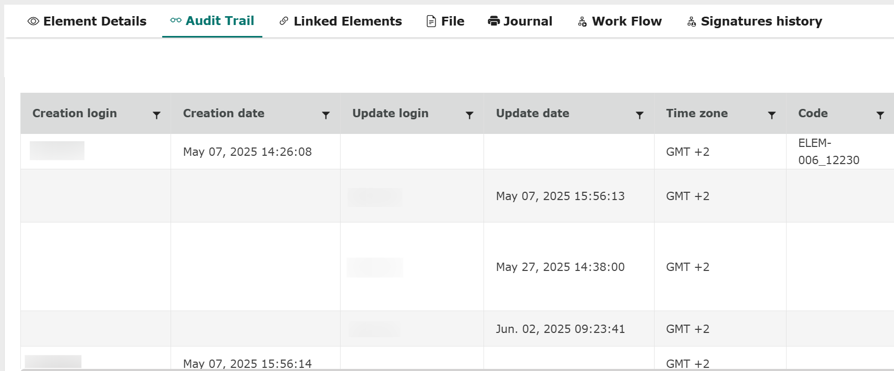Click the eye icon beside Element Details
Image resolution: width=894 pixels, height=371 pixels.
[33, 21]
